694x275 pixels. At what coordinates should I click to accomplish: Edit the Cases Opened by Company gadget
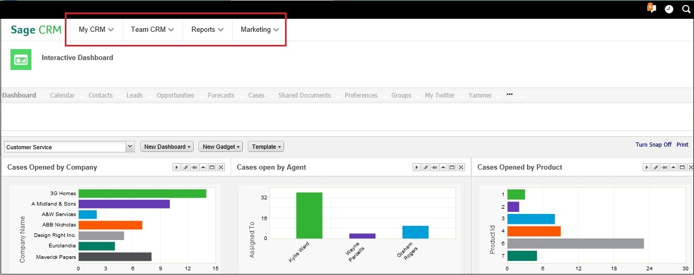click(x=185, y=168)
